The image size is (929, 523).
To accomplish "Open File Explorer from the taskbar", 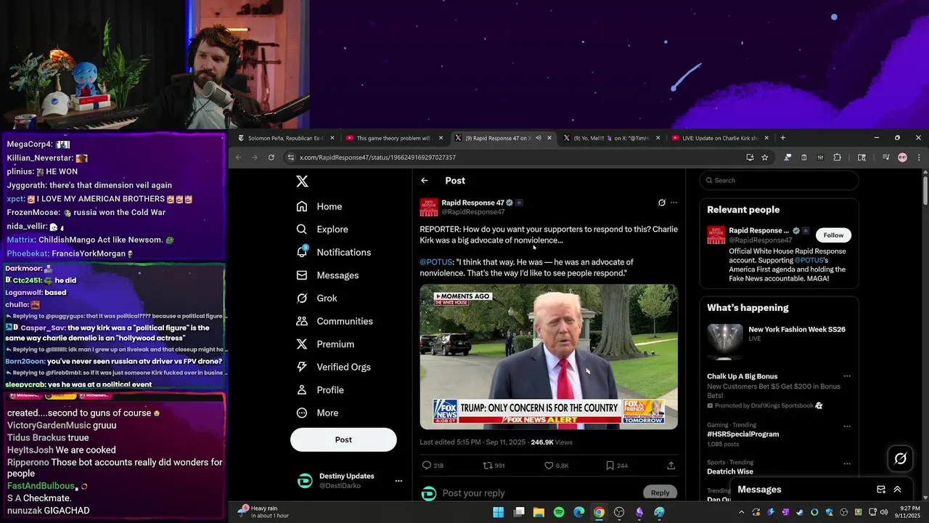I will coord(539,512).
